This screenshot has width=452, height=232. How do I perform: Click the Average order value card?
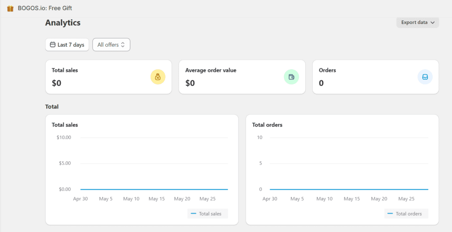pyautogui.click(x=241, y=77)
